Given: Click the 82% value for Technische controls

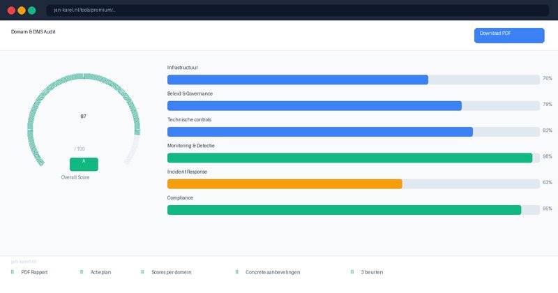Looking at the screenshot, I should pos(548,130).
